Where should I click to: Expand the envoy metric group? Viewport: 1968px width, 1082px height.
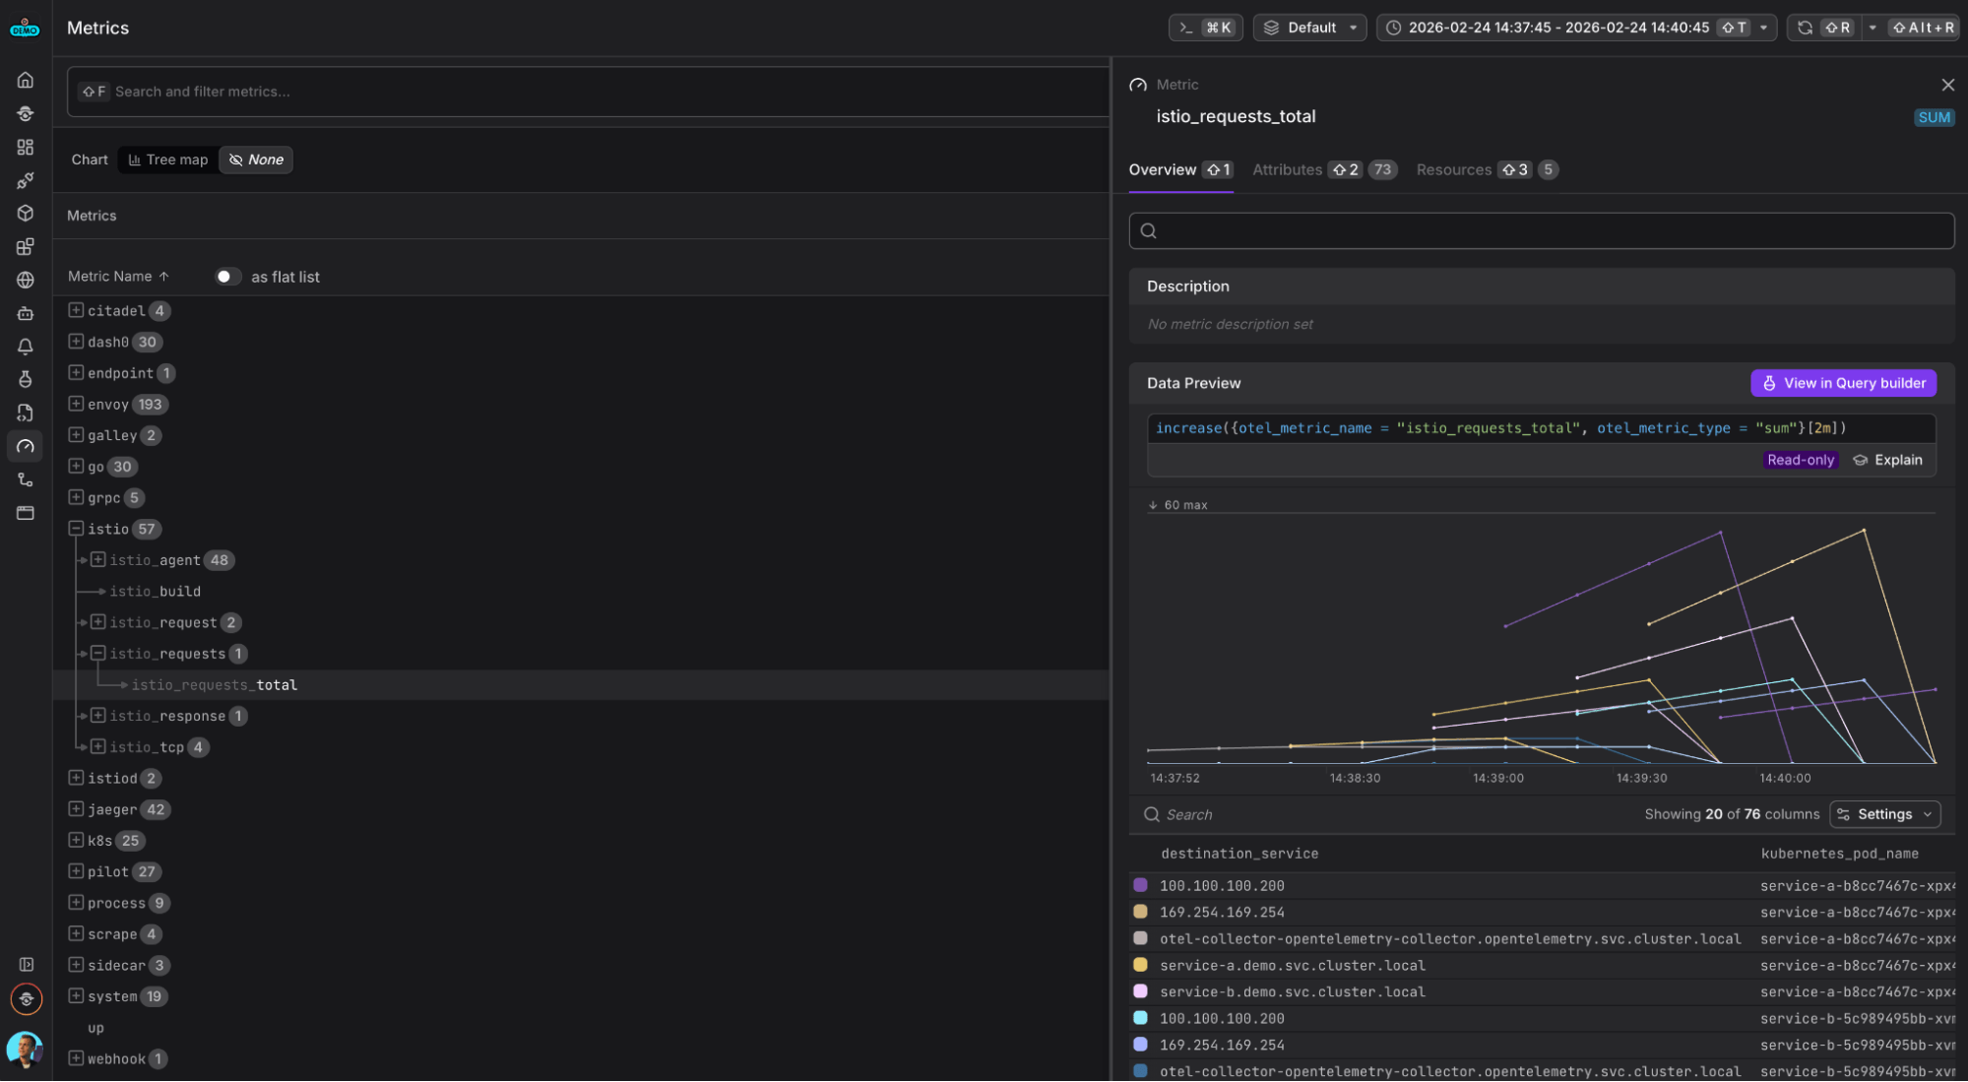(76, 404)
